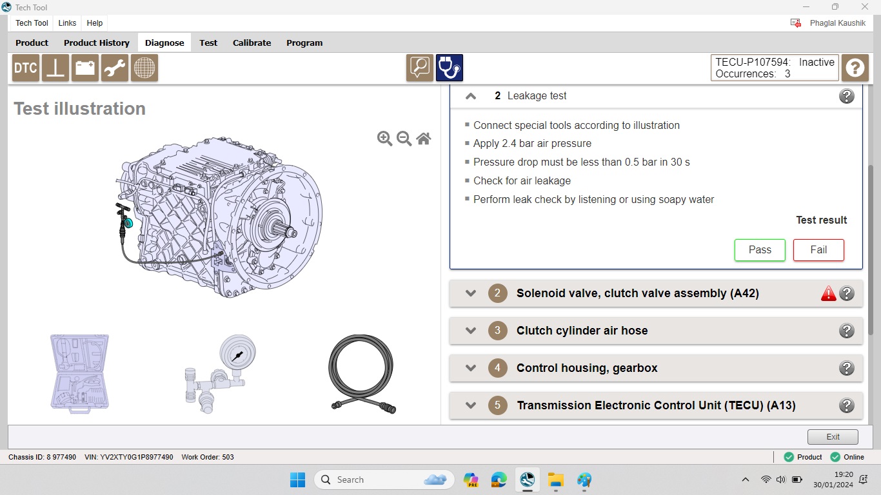
Task: Click the Windows Start button
Action: click(297, 480)
